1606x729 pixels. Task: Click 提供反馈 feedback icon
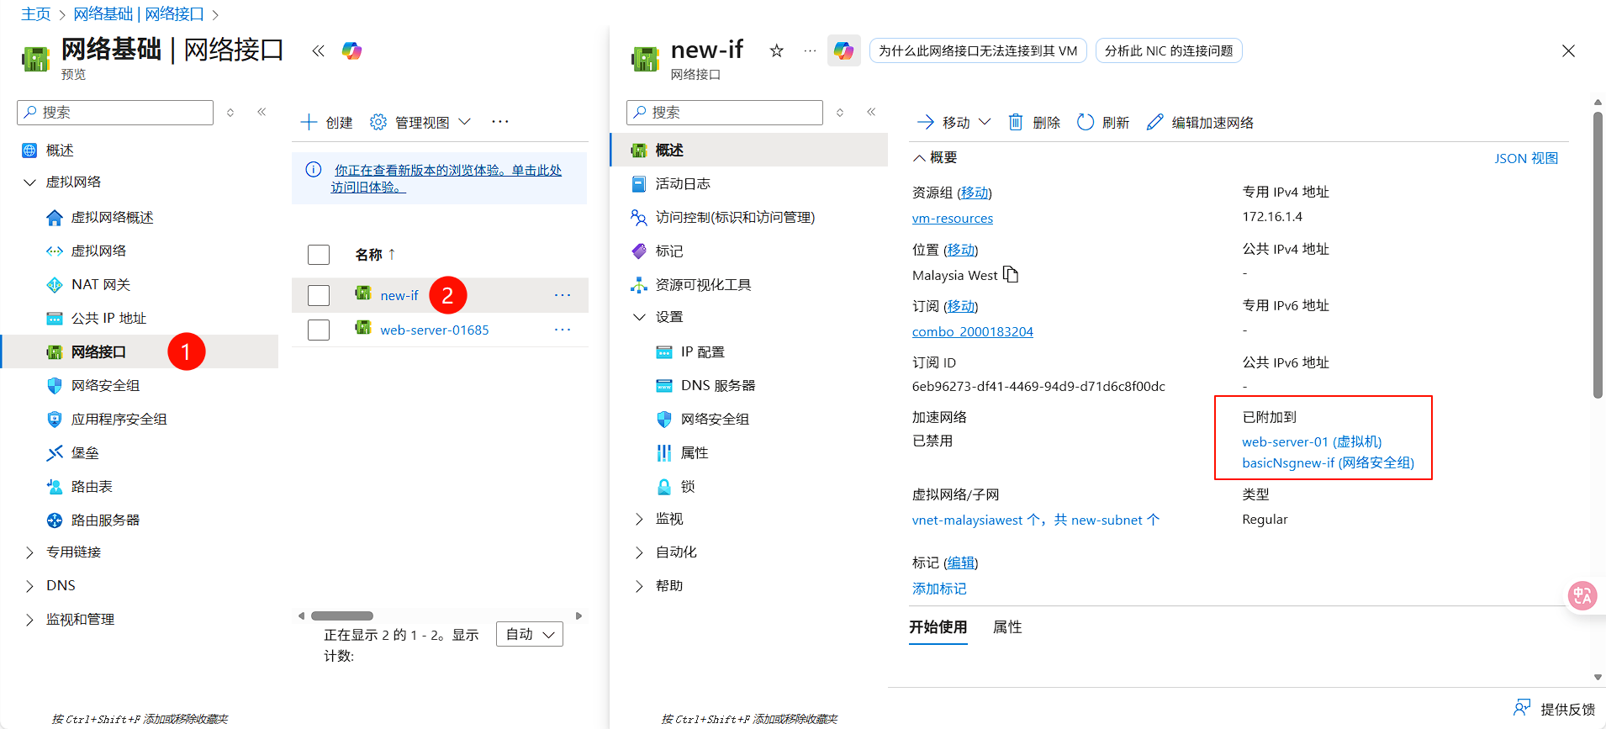(1522, 708)
